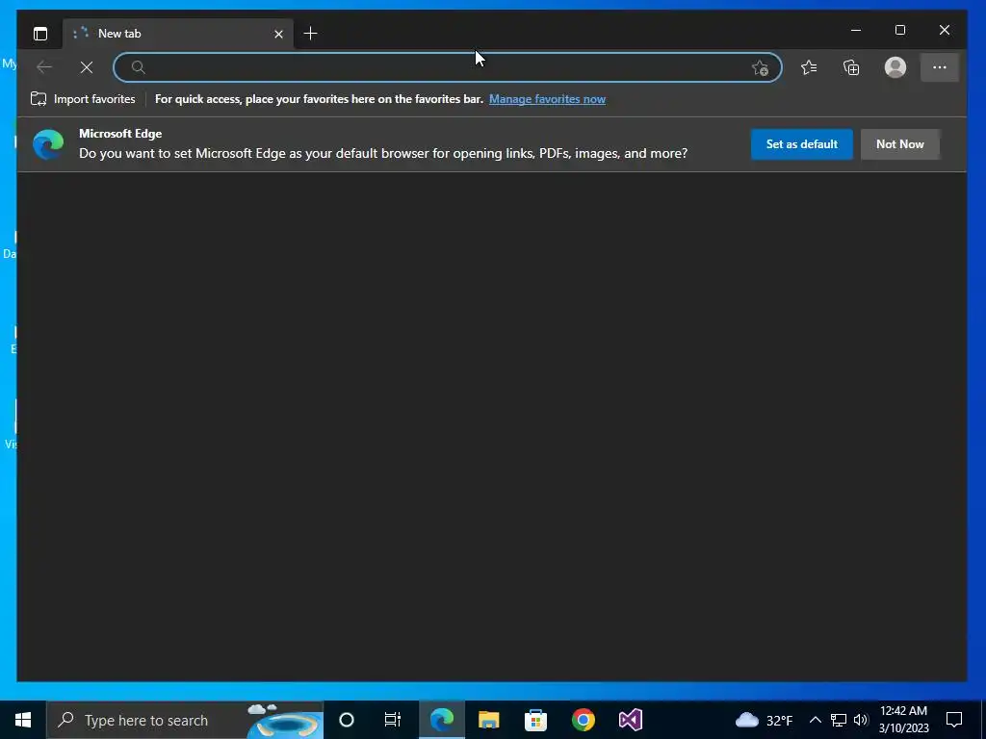Open the Collections icon
The image size is (986, 739).
851,67
